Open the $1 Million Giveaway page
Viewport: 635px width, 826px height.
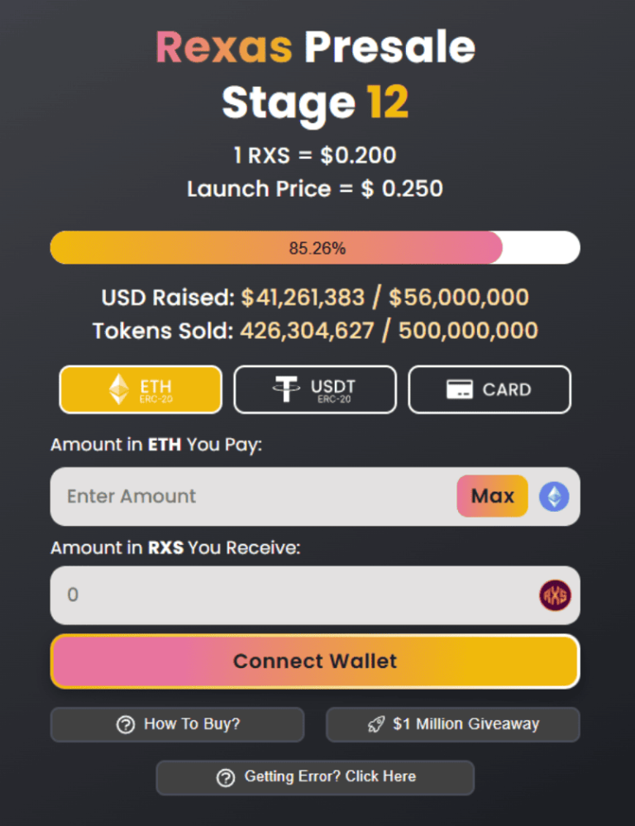pos(452,723)
